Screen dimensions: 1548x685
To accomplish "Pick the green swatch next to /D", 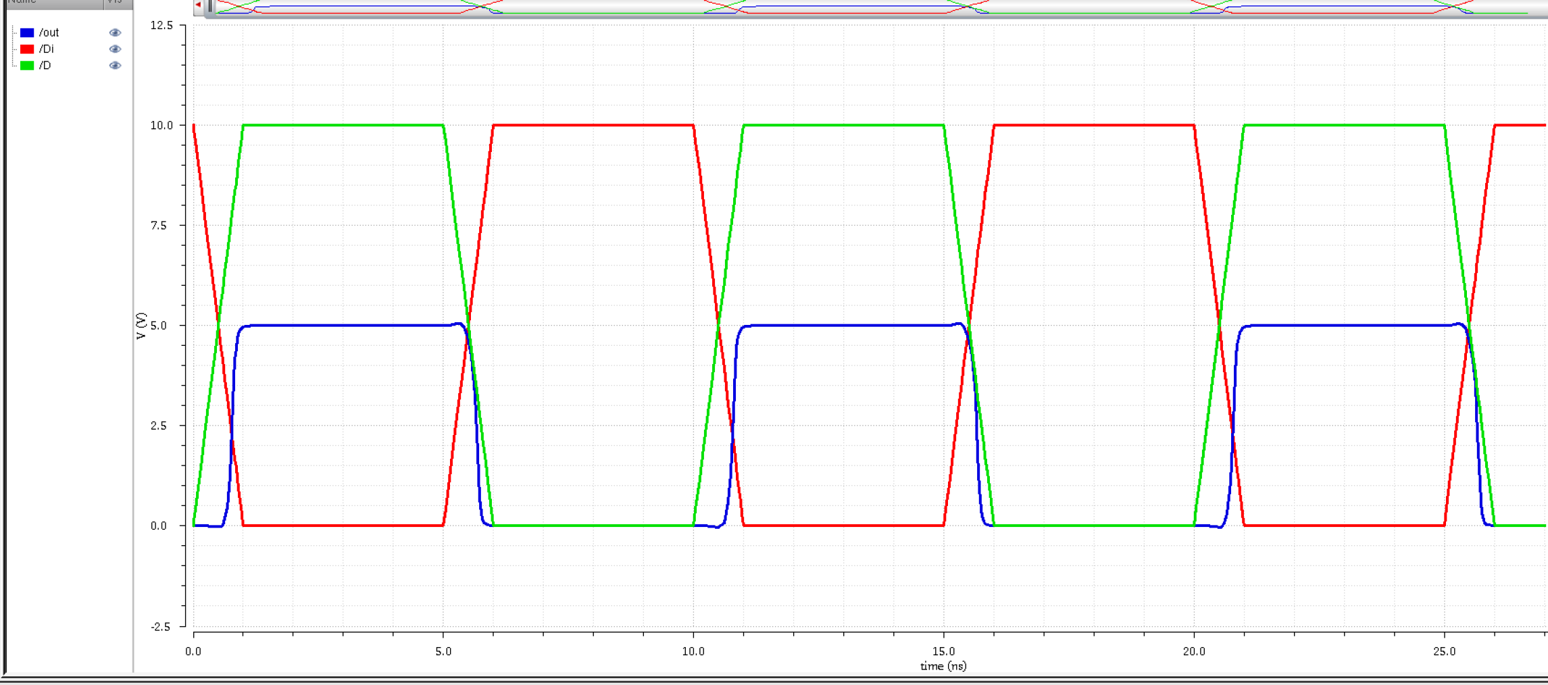I will coord(27,66).
